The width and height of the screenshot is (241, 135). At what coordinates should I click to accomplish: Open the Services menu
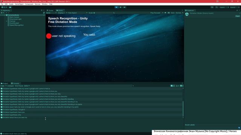pyautogui.click(x=38, y=4)
